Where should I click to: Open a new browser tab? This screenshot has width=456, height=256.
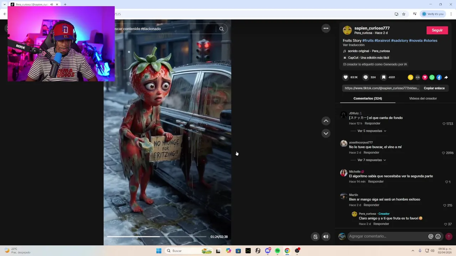[65, 5]
